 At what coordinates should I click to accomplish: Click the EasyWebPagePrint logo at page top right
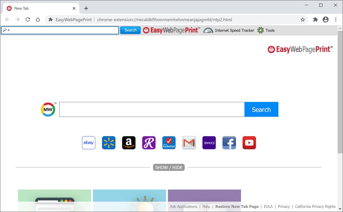click(x=300, y=49)
